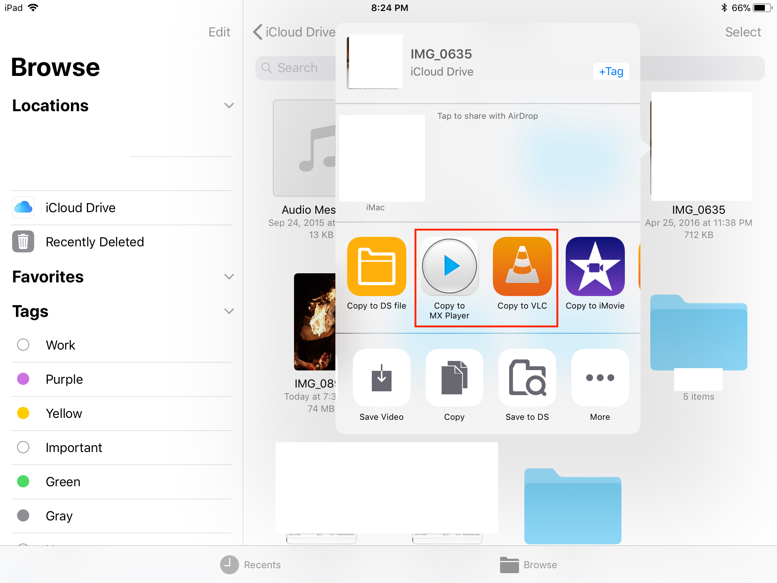
Task: Tap the Edit button in sidebar
Action: pos(219,32)
